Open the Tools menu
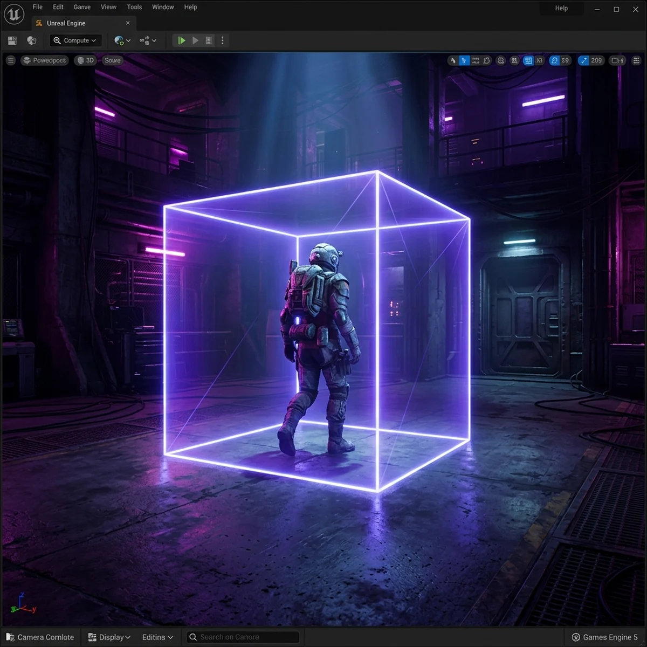This screenshot has width=647, height=647. tap(134, 7)
